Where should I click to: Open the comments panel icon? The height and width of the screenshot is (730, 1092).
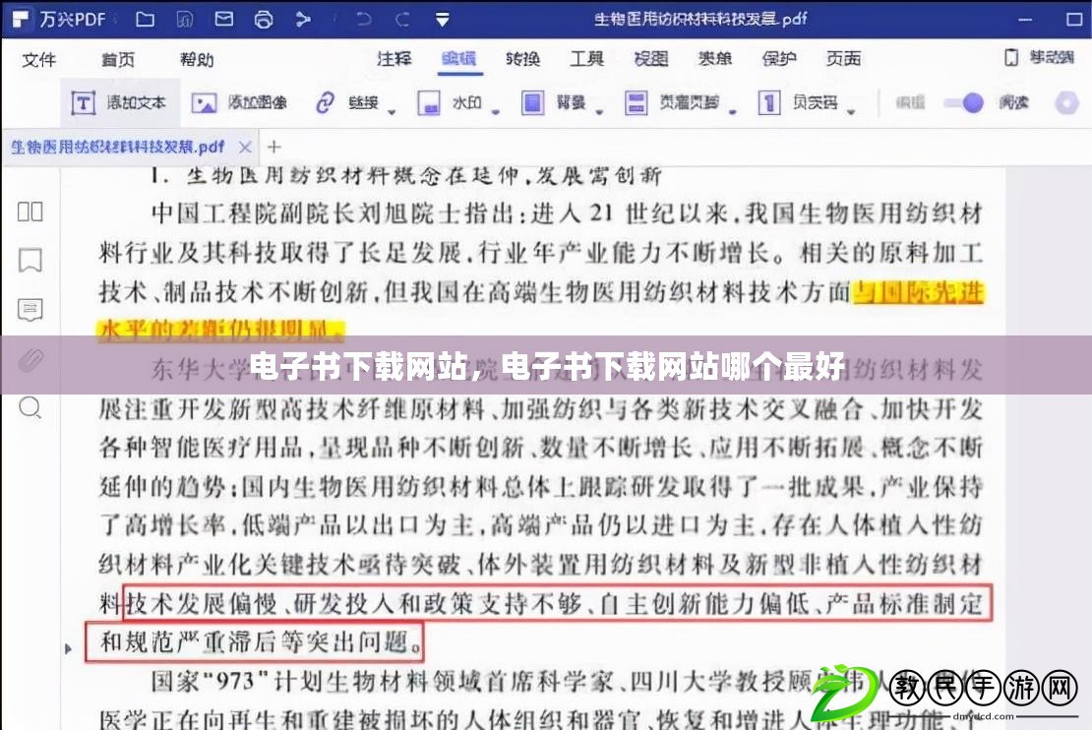(x=30, y=310)
